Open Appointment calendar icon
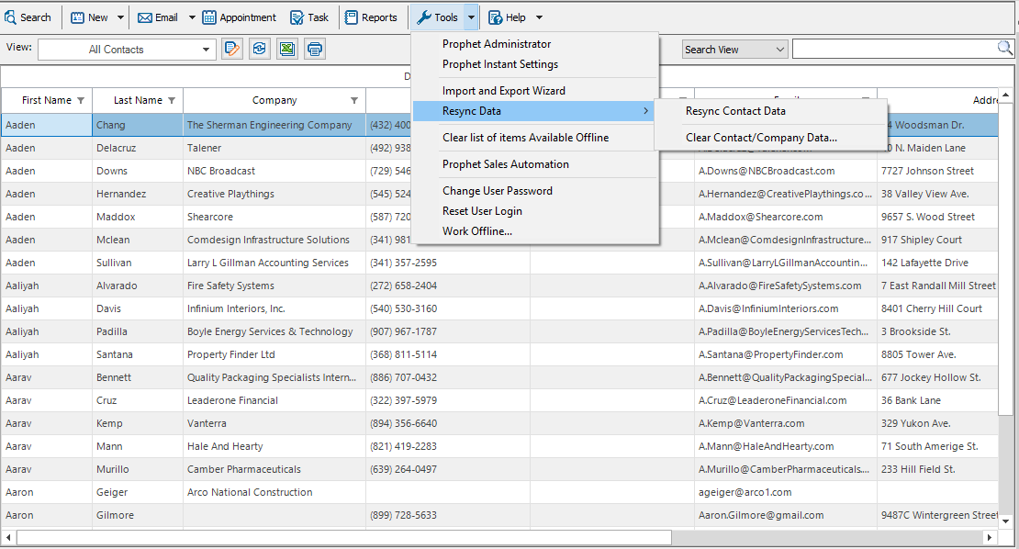 (x=209, y=17)
